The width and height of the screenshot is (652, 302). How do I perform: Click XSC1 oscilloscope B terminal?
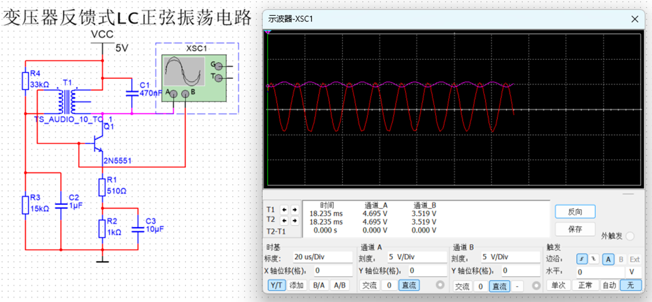(185, 94)
